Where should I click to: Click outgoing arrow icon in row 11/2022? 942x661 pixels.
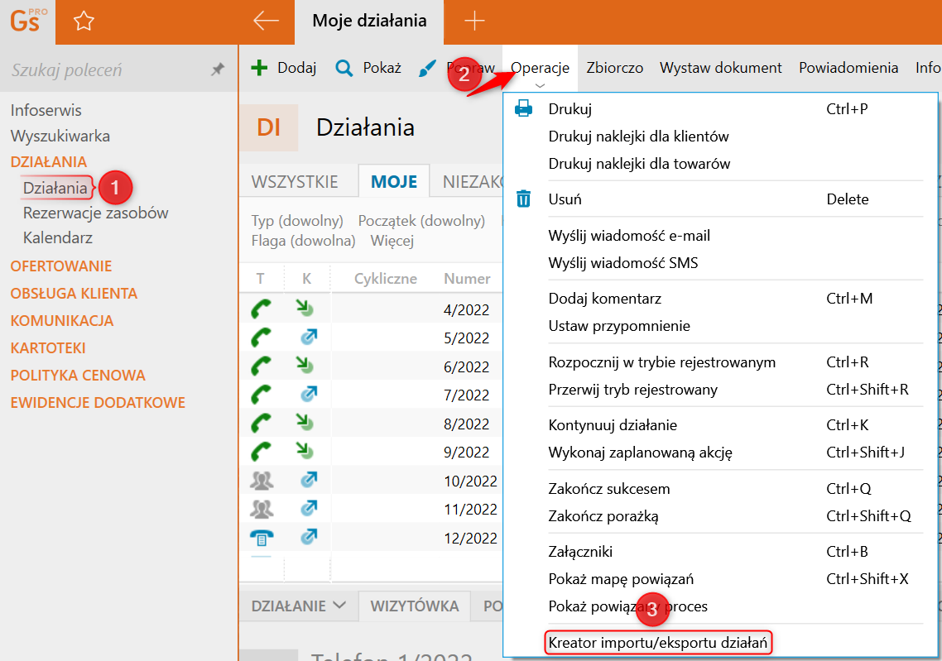pyautogui.click(x=309, y=508)
